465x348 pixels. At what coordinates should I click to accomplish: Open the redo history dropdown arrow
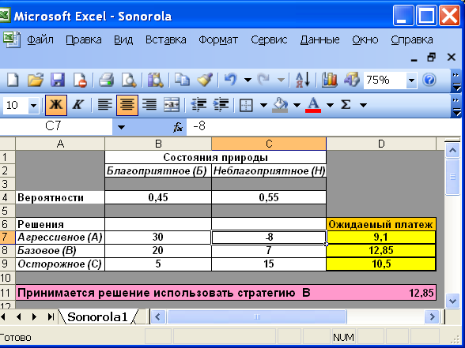tap(281, 80)
